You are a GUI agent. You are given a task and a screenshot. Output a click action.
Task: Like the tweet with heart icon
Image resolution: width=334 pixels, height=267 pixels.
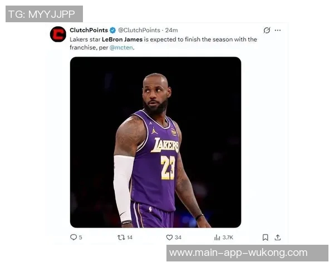[169, 238]
